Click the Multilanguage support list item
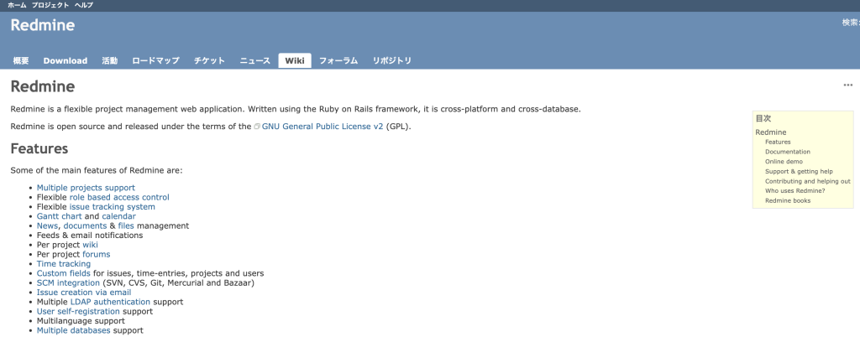The width and height of the screenshot is (860, 342). pyautogui.click(x=81, y=321)
